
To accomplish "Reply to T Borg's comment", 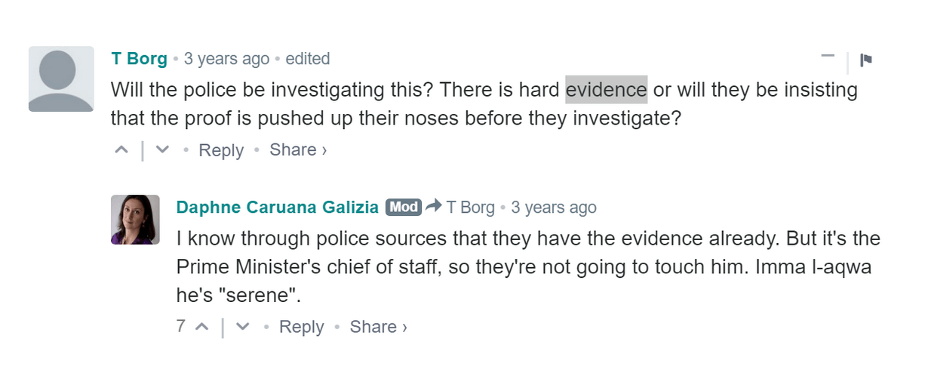I will [x=221, y=150].
